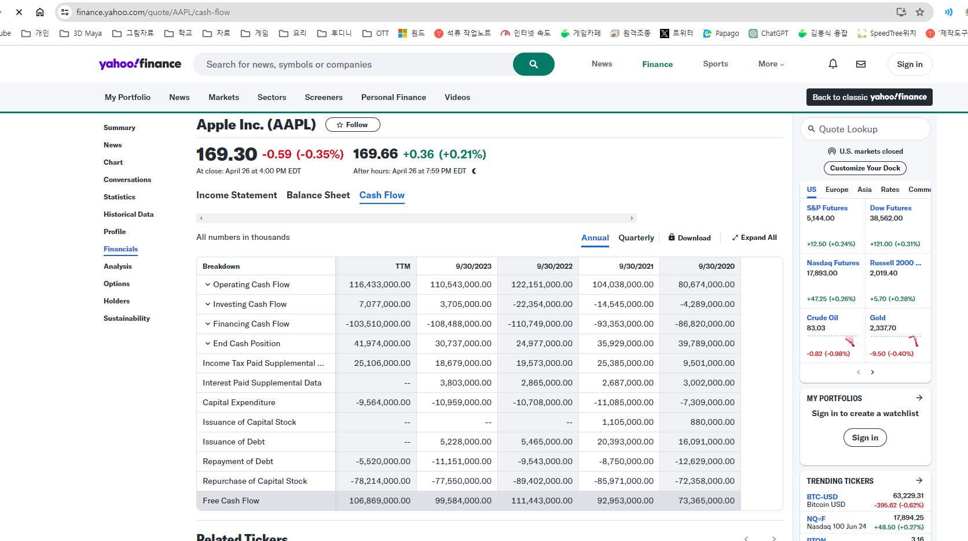This screenshot has height=541, width=968.
Task: Click the install app icon in address bar
Action: [901, 12]
